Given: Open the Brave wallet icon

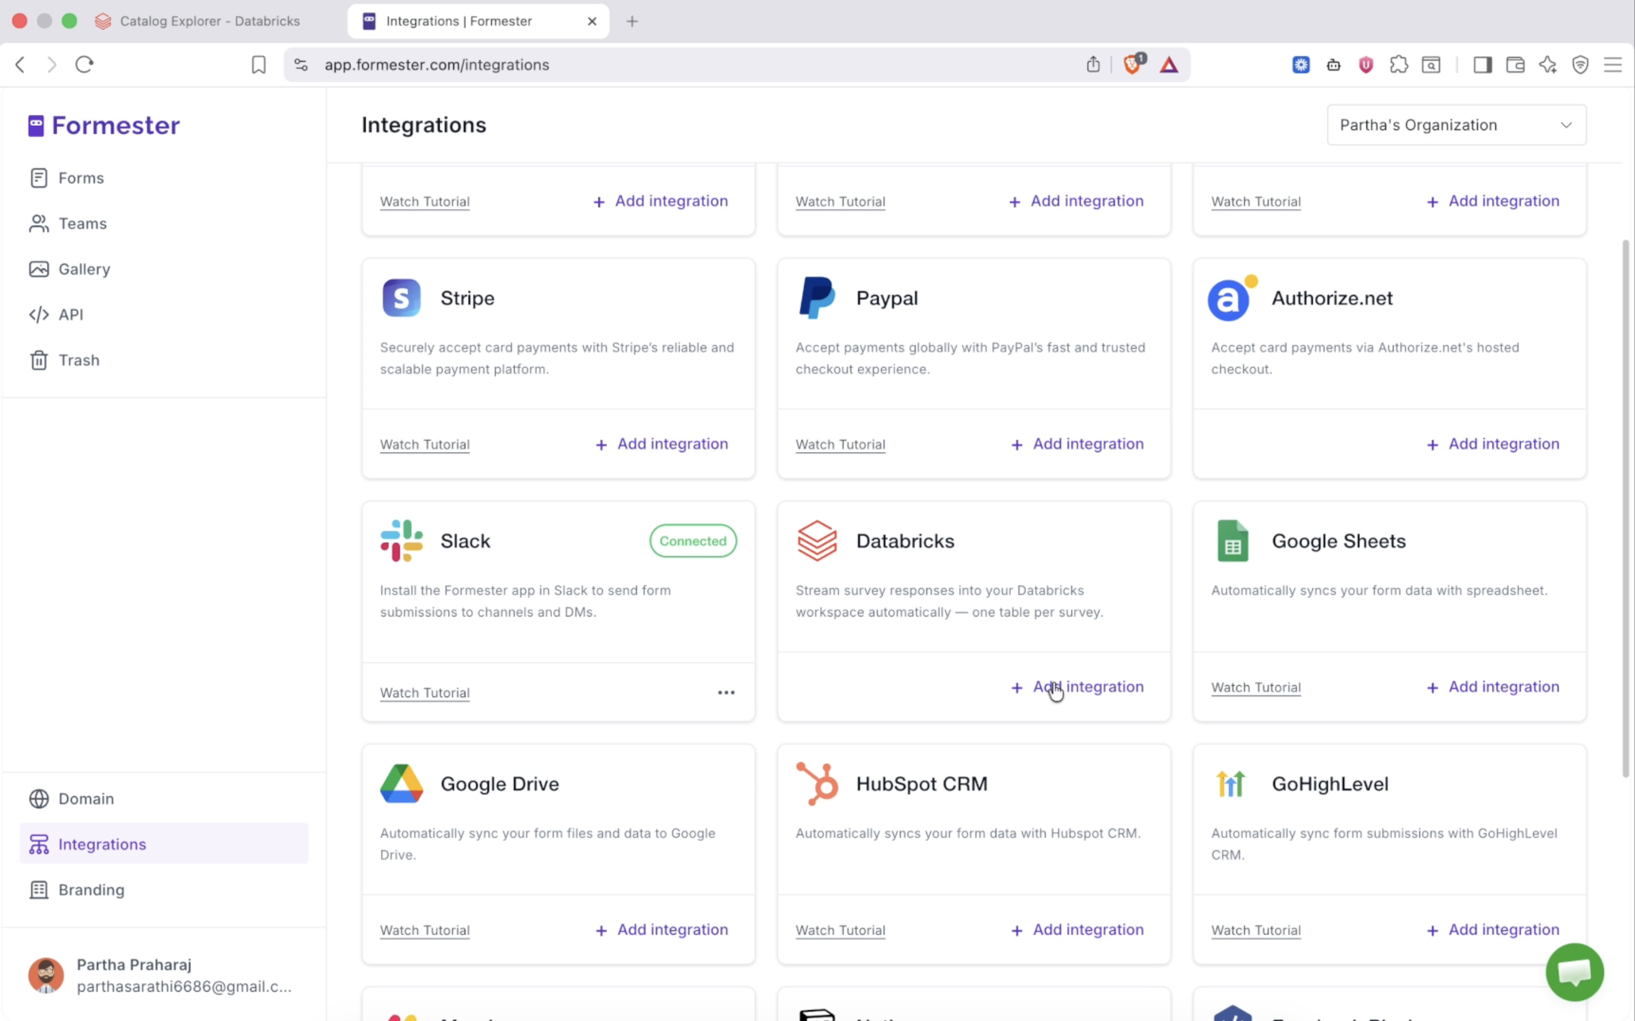Looking at the screenshot, I should (x=1515, y=65).
